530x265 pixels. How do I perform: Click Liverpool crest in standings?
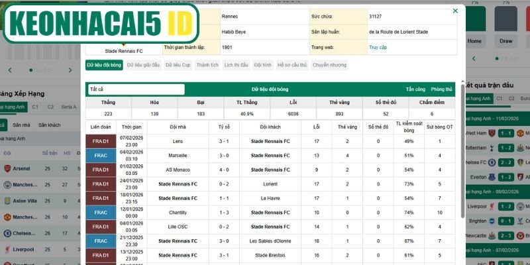pos(7,250)
